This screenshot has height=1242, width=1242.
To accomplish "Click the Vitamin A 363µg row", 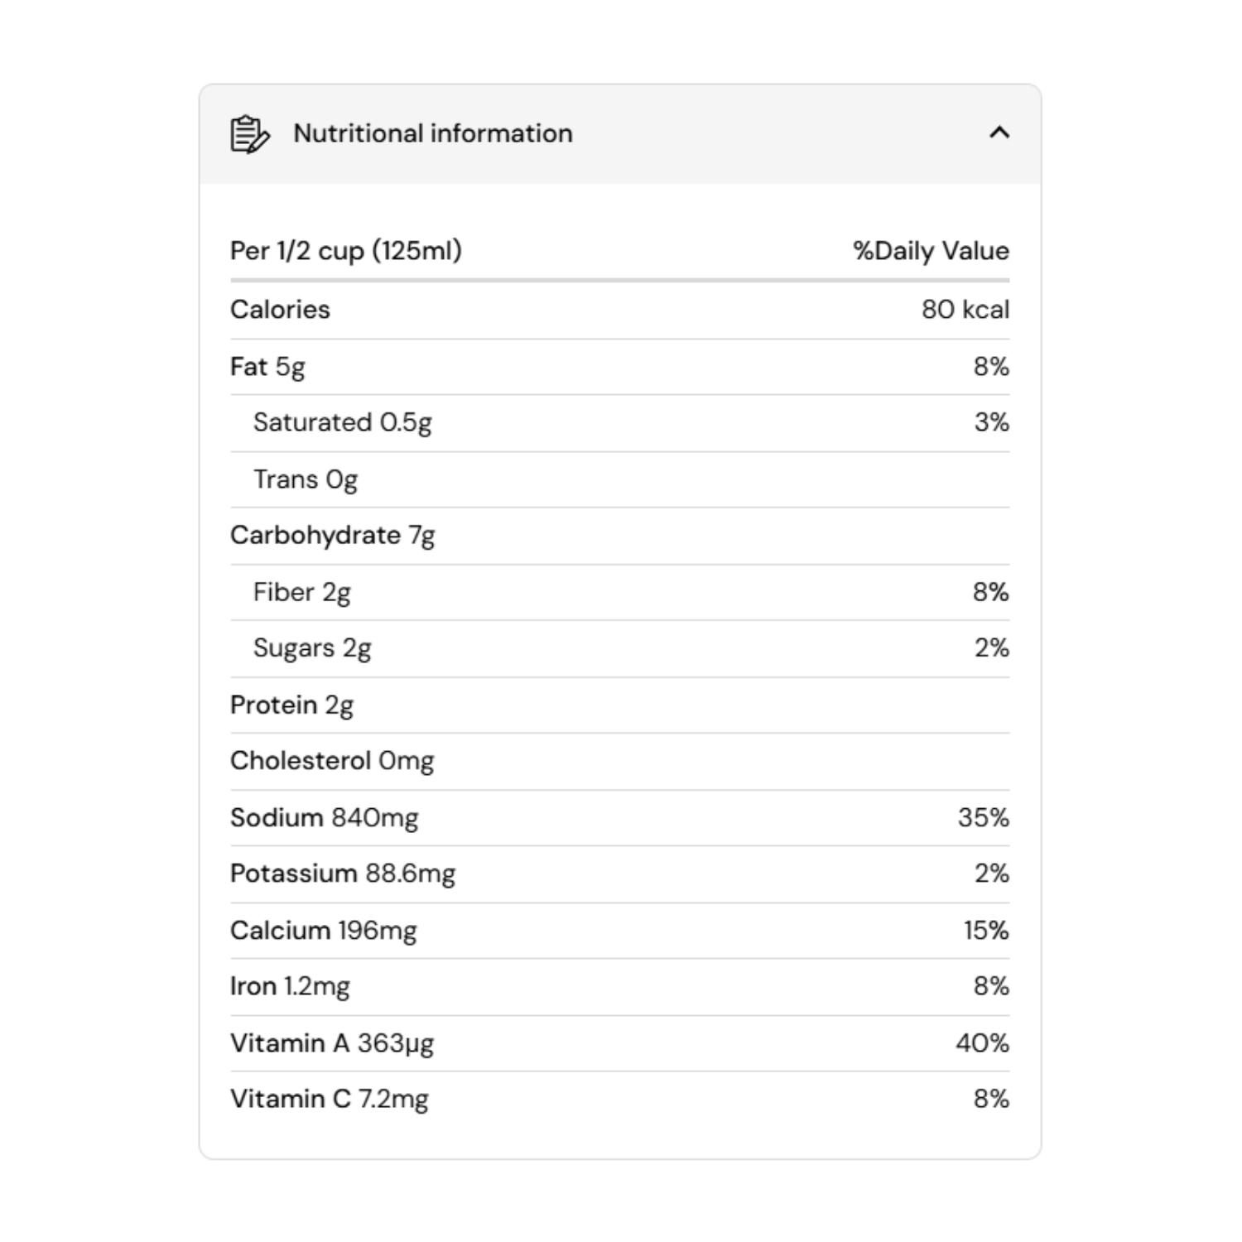I will click(x=331, y=1043).
